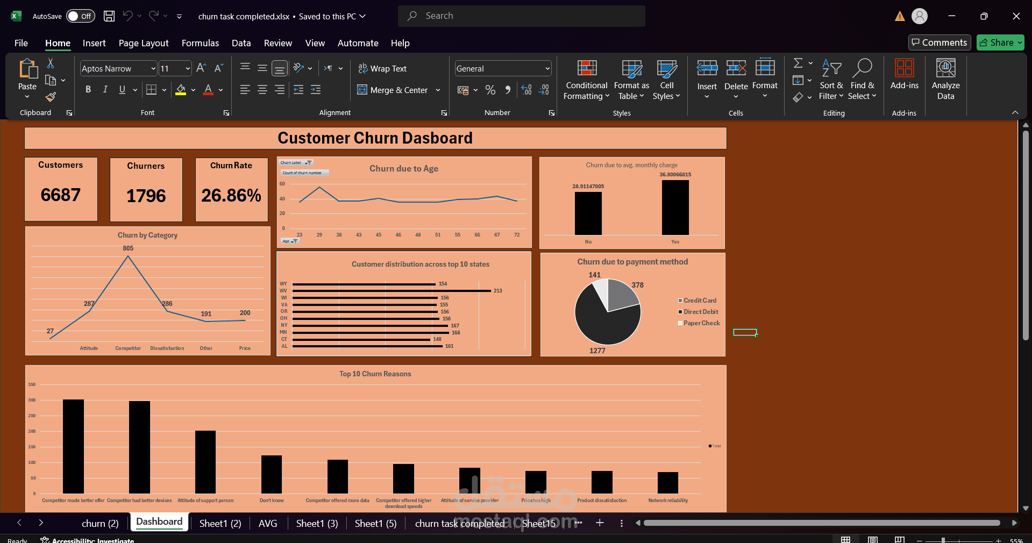Select the Format Painter brush
1032x543 pixels.
[x=51, y=97]
